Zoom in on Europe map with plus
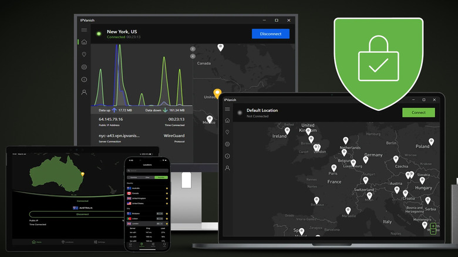This screenshot has height=257, width=458. (x=433, y=226)
